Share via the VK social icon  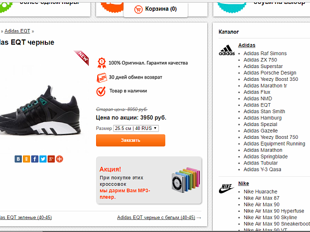pos(18,159)
